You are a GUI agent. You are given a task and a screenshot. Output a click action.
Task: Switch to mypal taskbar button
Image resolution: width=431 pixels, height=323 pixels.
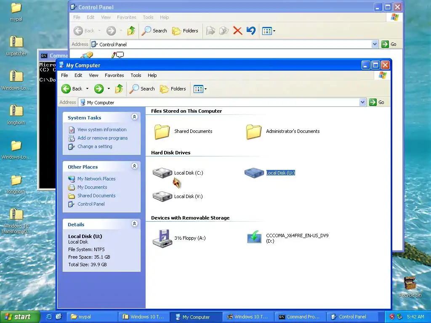(x=93, y=317)
